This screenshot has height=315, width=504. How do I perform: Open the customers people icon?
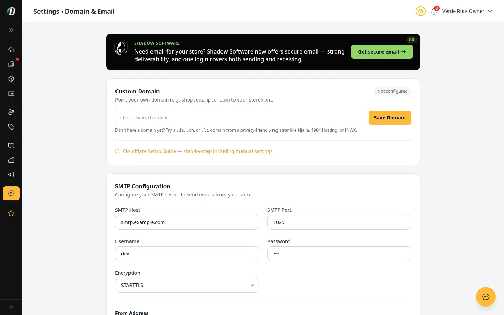point(11,112)
